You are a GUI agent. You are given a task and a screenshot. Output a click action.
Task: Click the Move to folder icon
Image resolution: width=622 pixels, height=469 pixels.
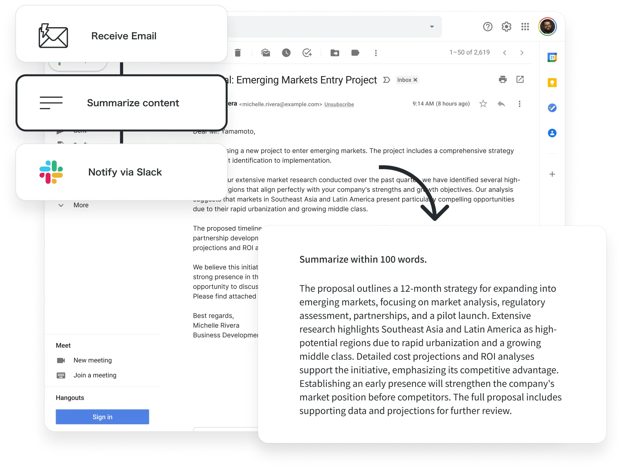[x=335, y=53]
